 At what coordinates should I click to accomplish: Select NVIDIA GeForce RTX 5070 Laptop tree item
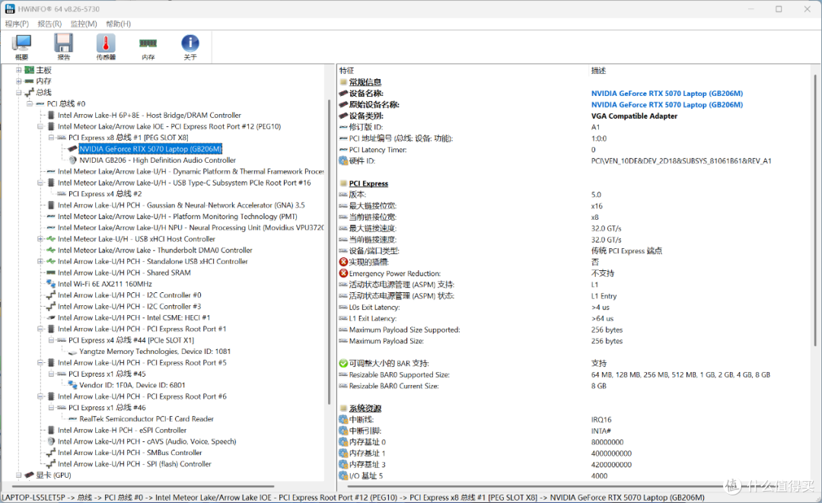[151, 149]
